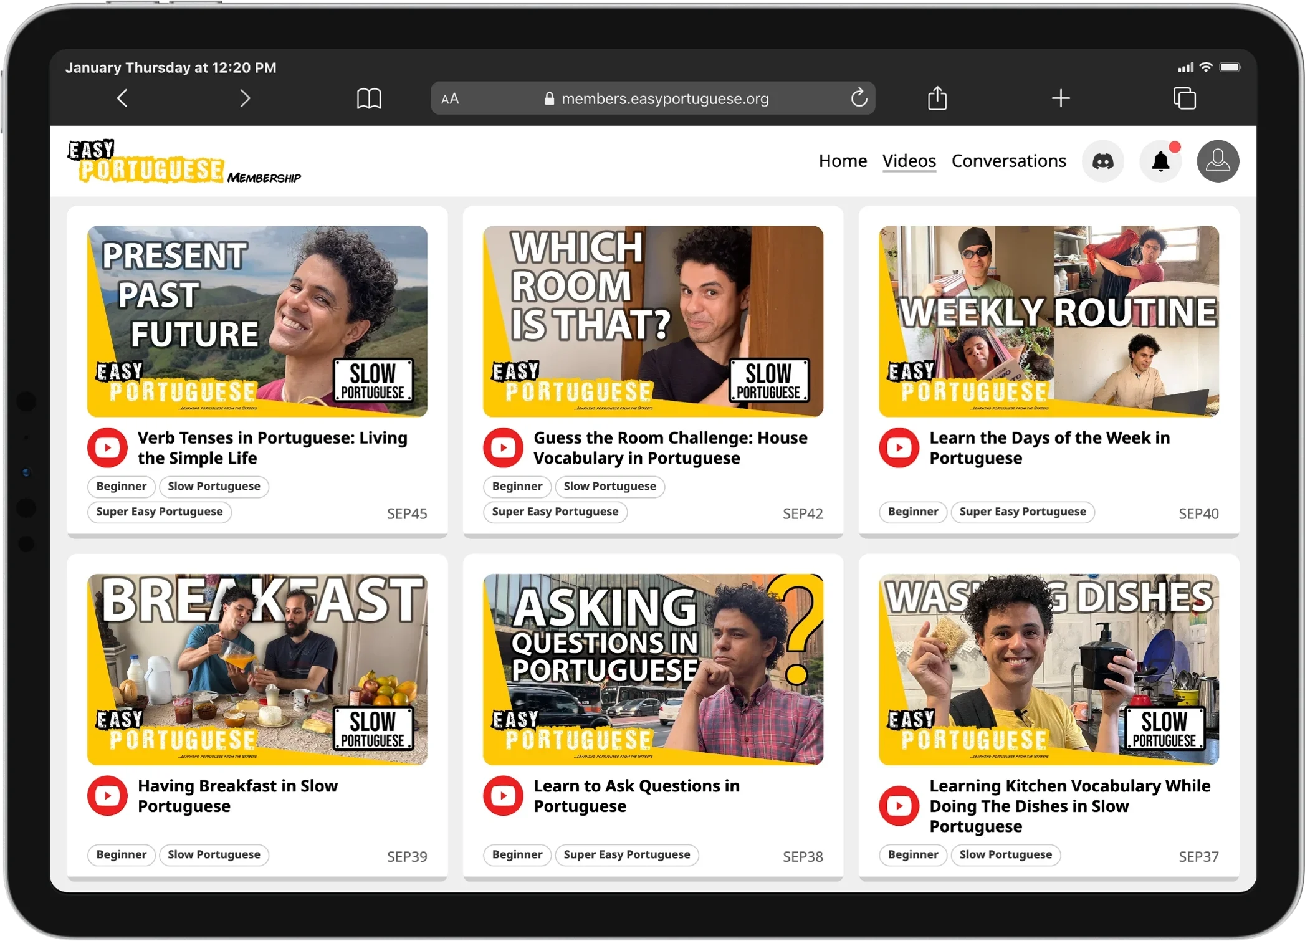
Task: Select the Videos menu item
Action: 909,161
